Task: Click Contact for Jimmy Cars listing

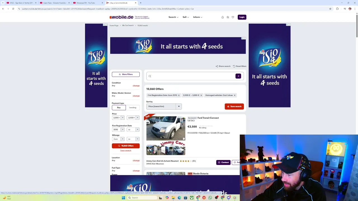Action: pos(223,162)
